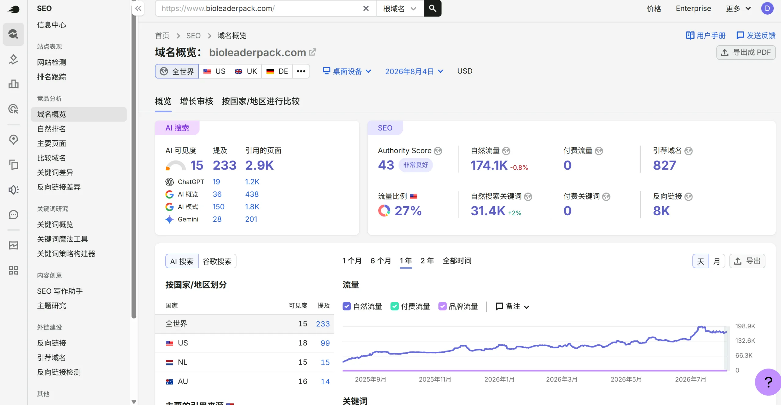Viewport: 781px width, 405px height.
Task: Open the SEO toolkit sidebar icon
Action: (x=13, y=34)
